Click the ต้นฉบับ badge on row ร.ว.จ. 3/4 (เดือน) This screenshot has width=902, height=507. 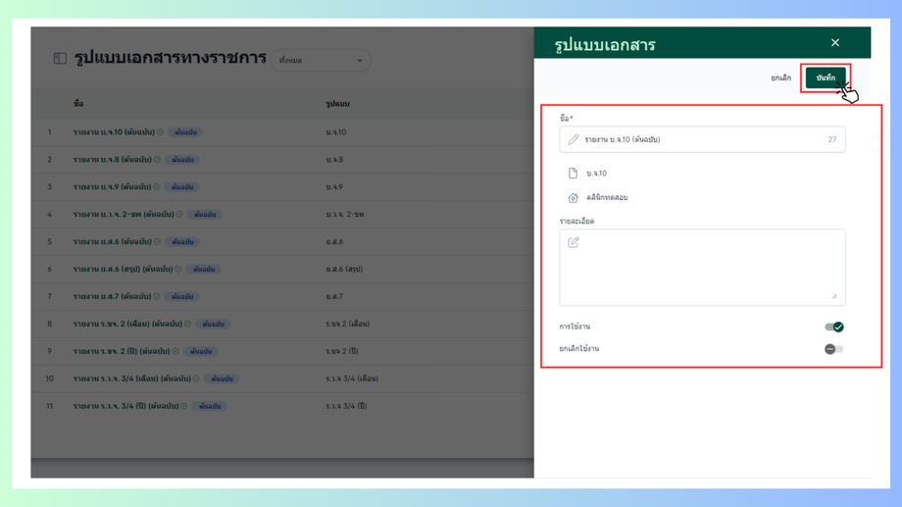point(222,379)
